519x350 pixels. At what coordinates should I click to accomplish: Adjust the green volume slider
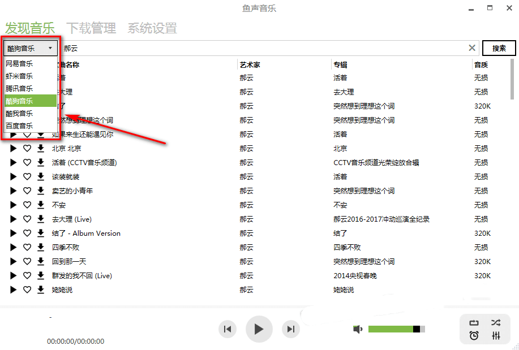click(397, 329)
